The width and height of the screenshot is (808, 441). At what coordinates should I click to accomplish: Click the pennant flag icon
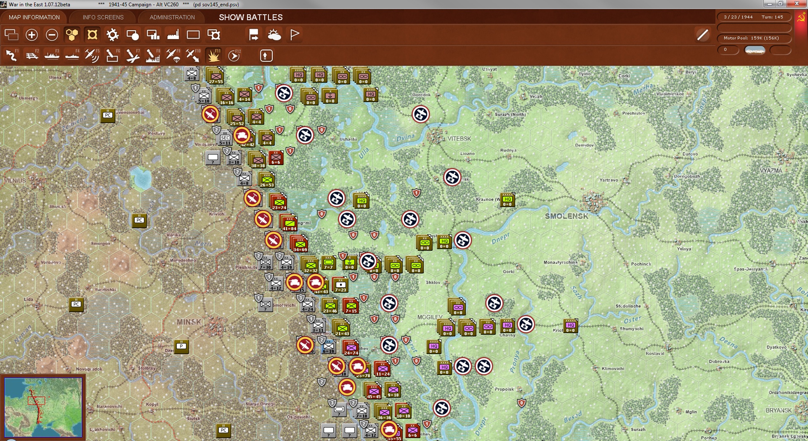pyautogui.click(x=295, y=34)
